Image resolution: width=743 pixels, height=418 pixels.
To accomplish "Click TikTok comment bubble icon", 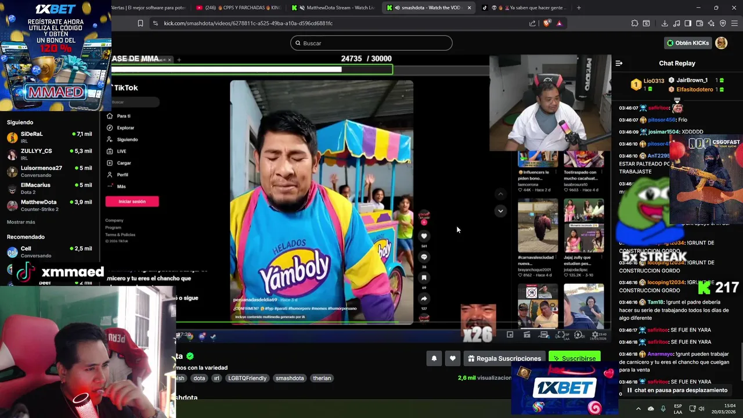I will 424,257.
